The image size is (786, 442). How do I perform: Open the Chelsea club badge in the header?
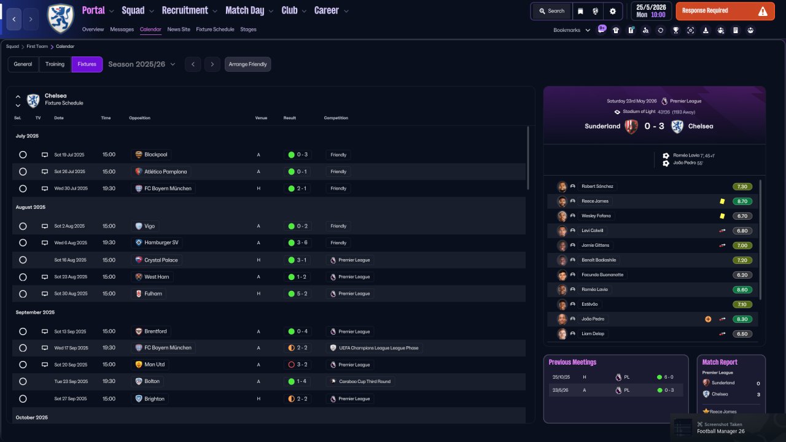pyautogui.click(x=60, y=18)
